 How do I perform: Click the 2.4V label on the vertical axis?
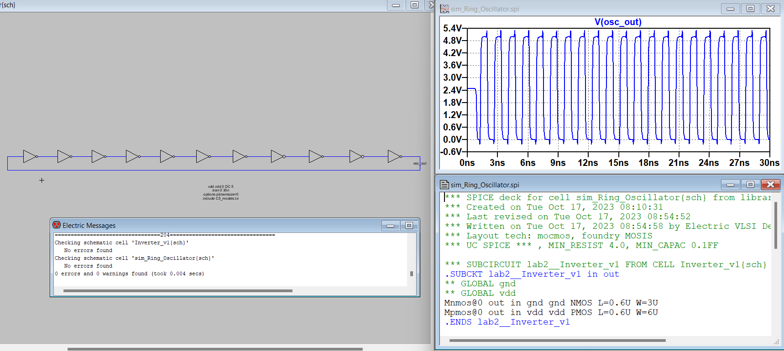pos(452,90)
